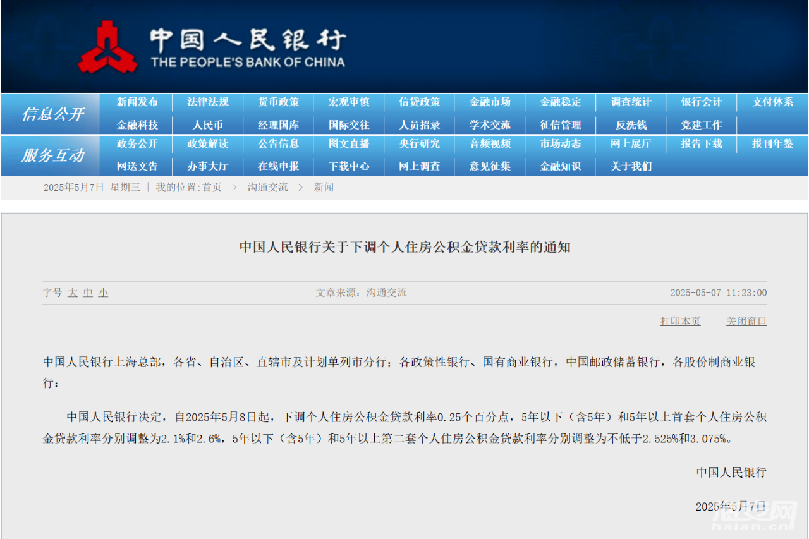This screenshot has height=539, width=809.
Task: Open the 金融稳定 menu item
Action: 560,102
